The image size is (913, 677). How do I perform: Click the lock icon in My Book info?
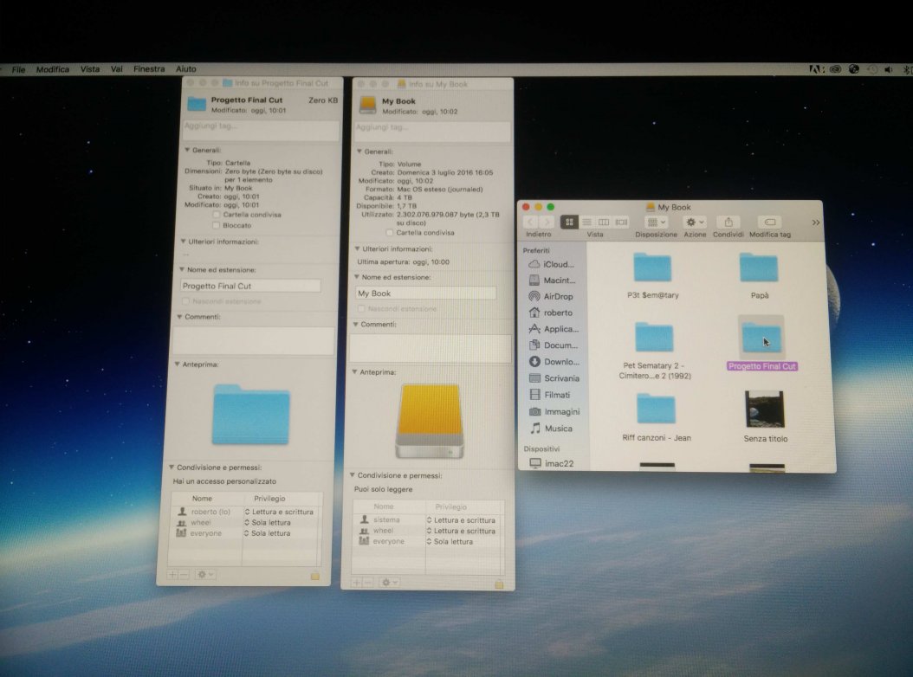coord(499,584)
